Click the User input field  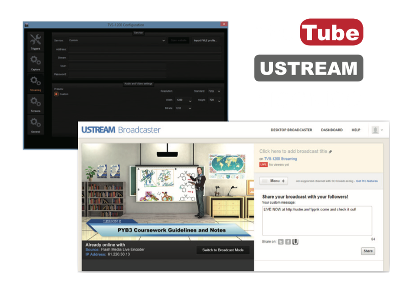pos(117,66)
